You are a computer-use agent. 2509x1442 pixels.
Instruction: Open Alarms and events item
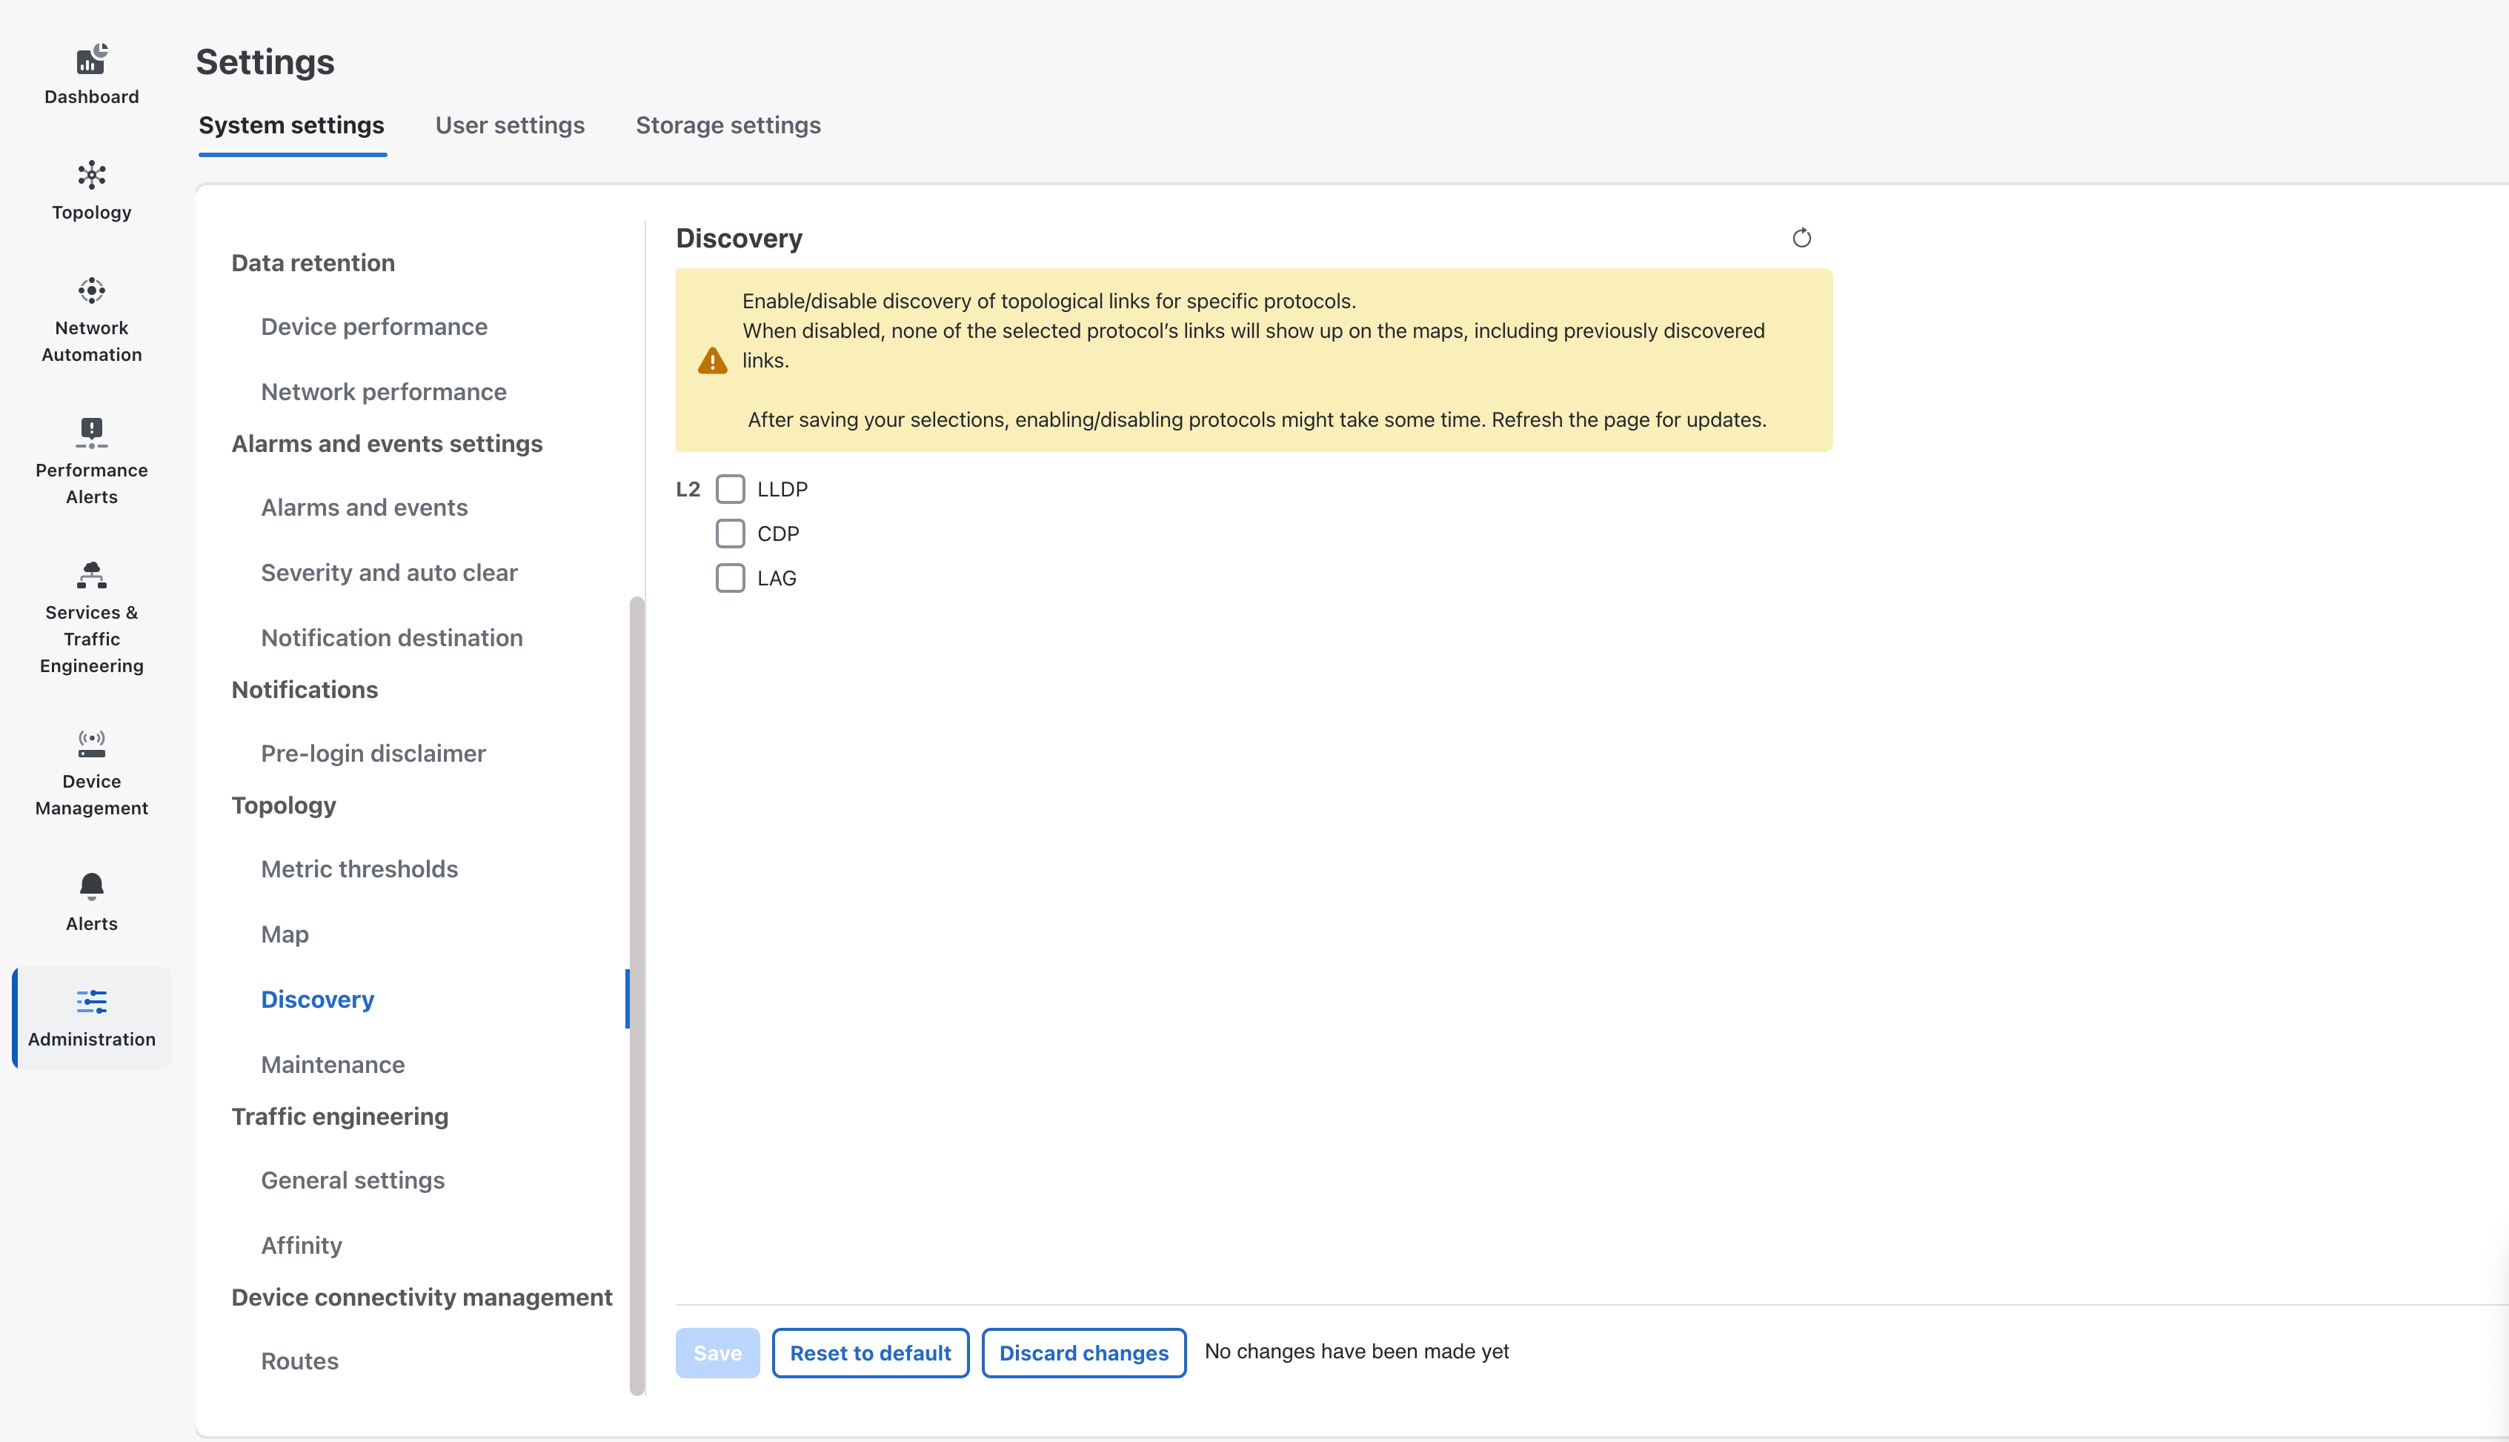point(363,508)
